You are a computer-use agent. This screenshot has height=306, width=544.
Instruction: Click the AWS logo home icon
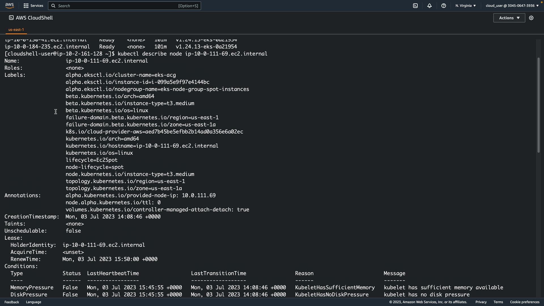[9, 6]
